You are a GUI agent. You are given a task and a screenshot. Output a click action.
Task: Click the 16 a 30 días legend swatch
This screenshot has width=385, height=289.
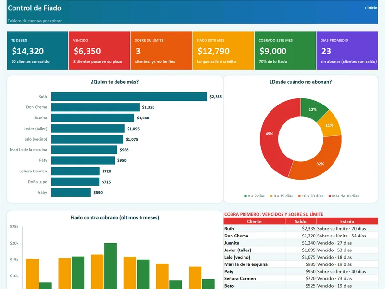pos(299,196)
